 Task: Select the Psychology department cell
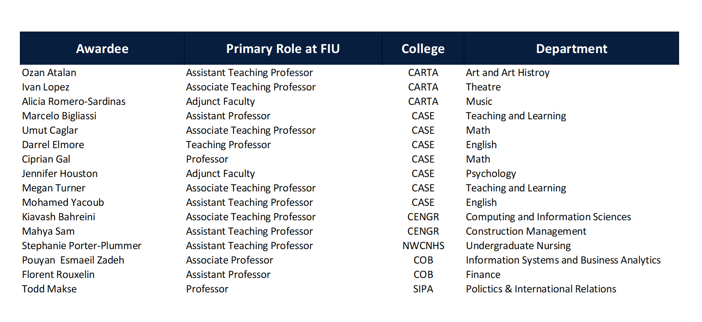(491, 174)
